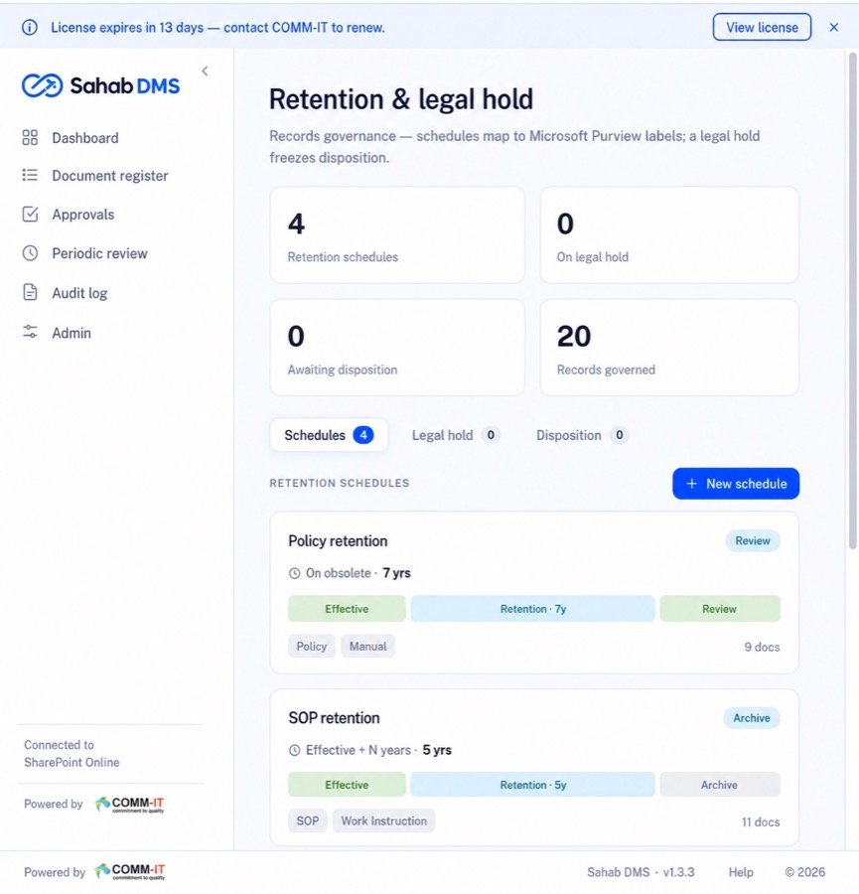Click the Schedules tab count badge 4
Viewport: 859px width, 894px height.
click(363, 435)
